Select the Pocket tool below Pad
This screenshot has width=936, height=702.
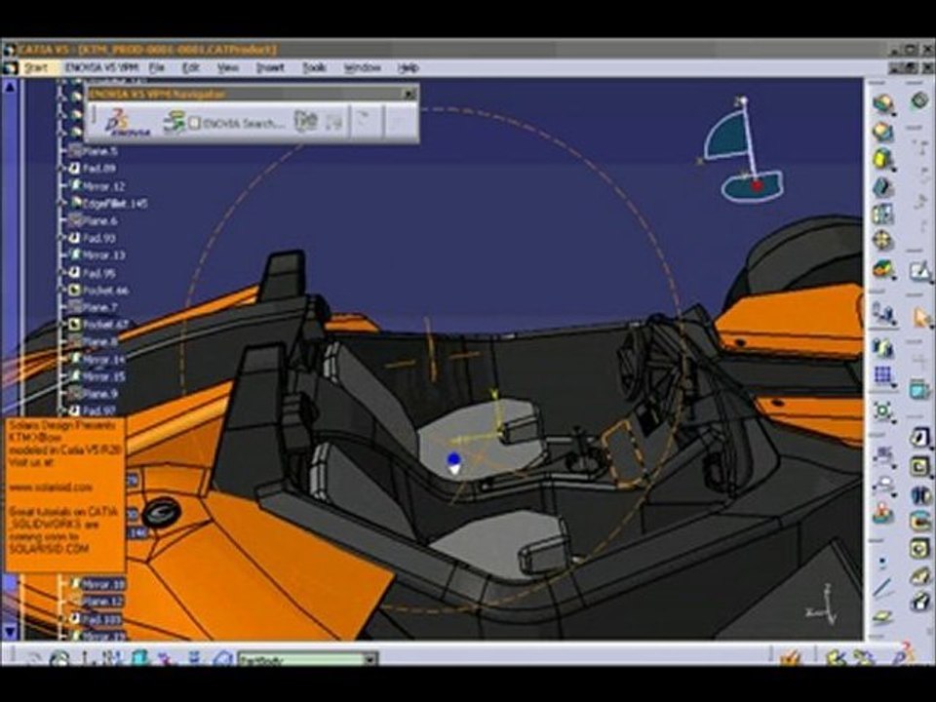pyautogui.click(x=883, y=132)
